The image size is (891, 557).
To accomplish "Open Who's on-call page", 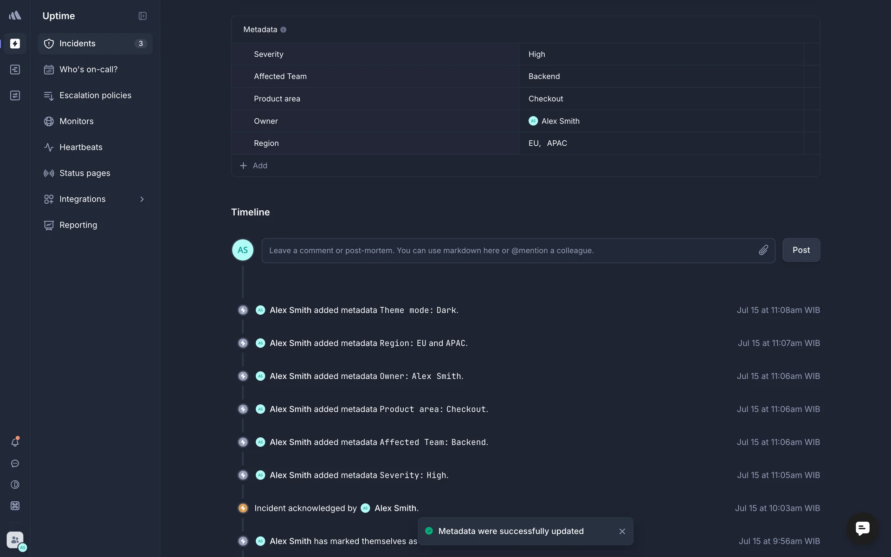I will click(x=88, y=70).
